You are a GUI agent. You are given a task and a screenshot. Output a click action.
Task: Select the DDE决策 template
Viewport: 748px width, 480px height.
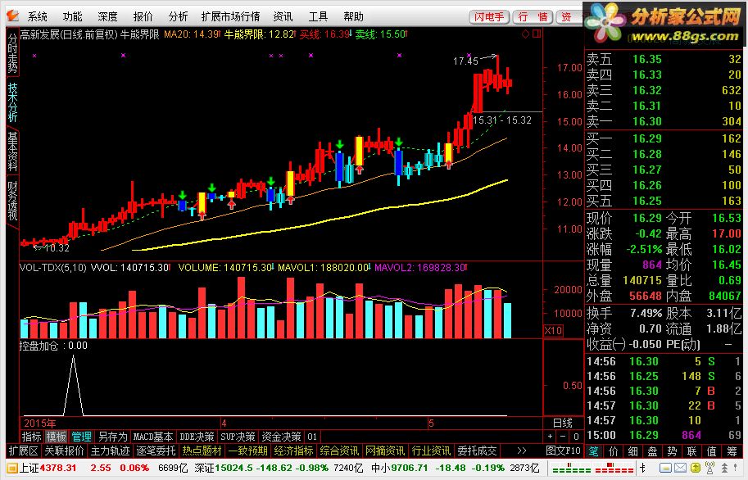coord(197,437)
